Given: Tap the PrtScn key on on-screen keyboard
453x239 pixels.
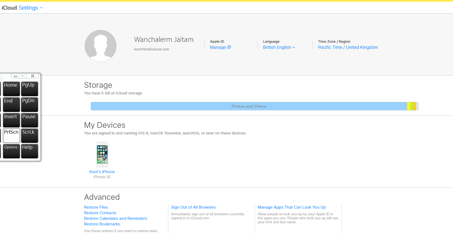Looking at the screenshot, I should 11,136.
